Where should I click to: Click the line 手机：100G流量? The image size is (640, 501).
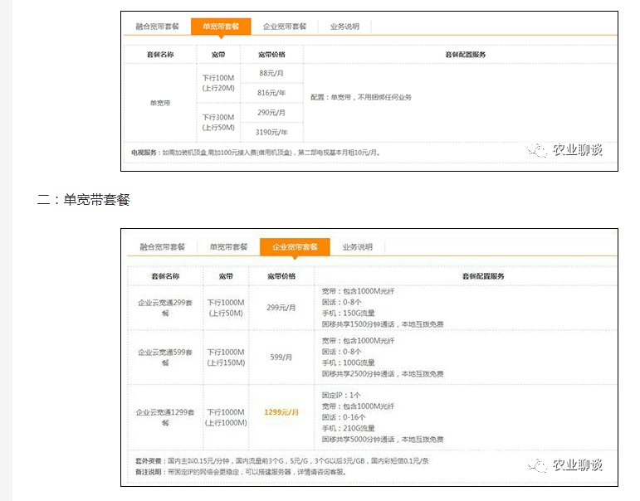[x=348, y=362]
